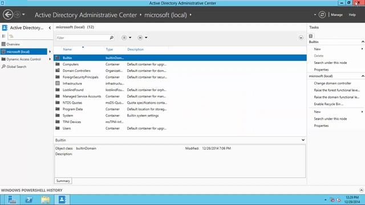Select the Infrastructure row
The image size is (365, 205).
pos(180,84)
